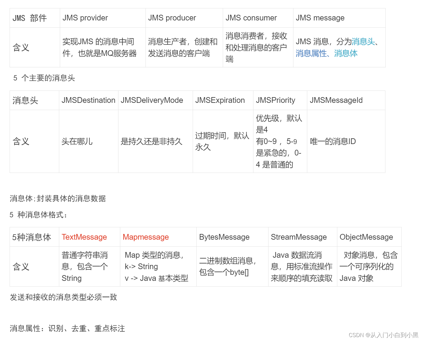Click the 'JMSPriority' header cell
This screenshot has width=423, height=341.
[x=280, y=100]
